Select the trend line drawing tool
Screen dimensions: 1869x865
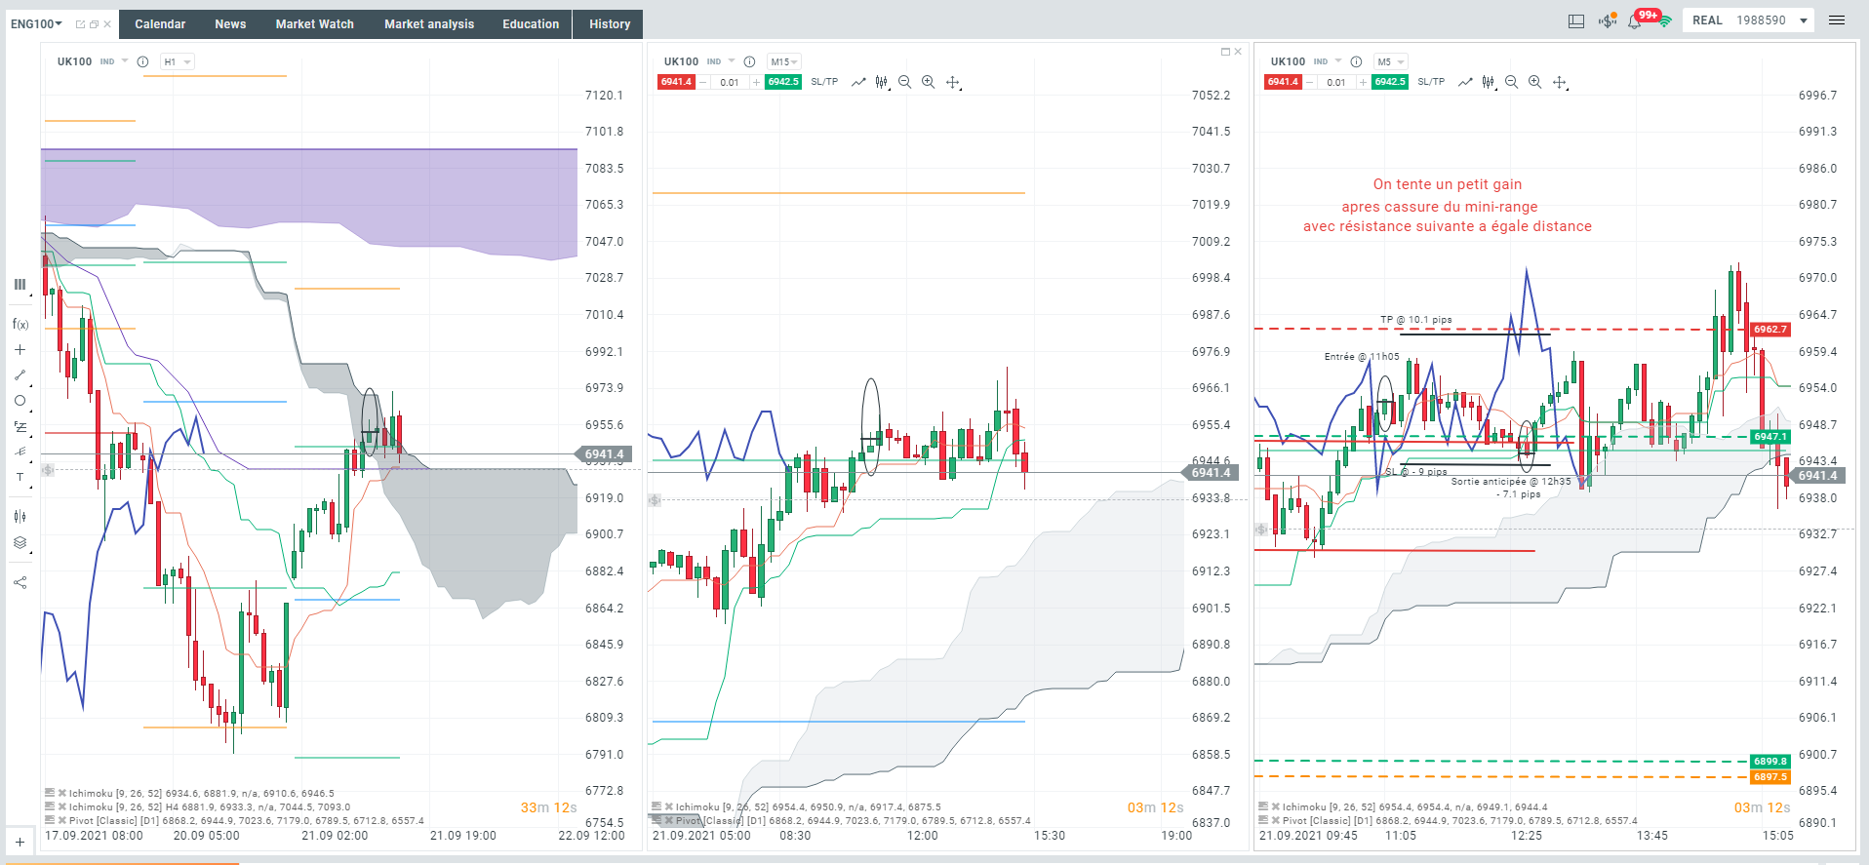coord(20,375)
